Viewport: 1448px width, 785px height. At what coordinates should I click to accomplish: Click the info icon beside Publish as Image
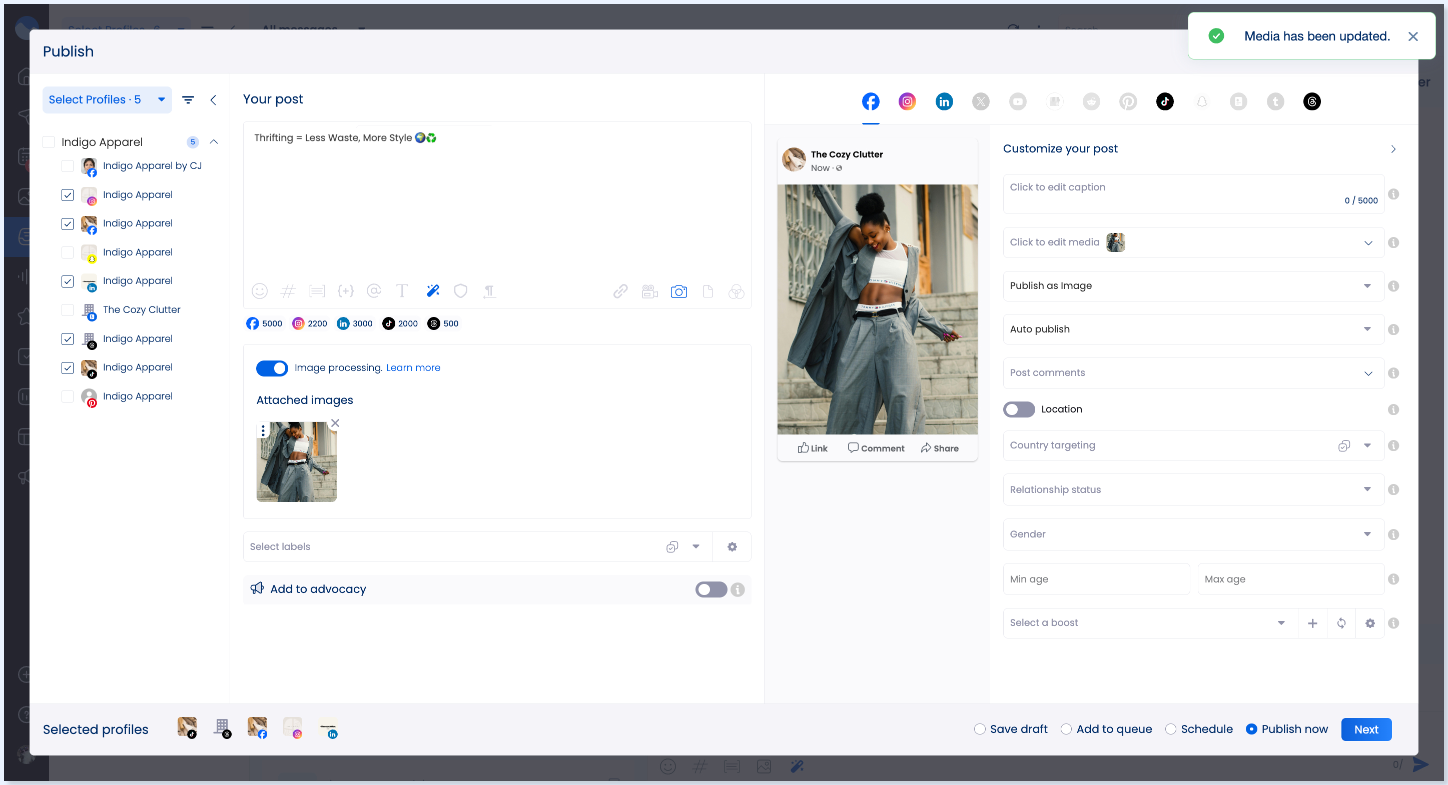pos(1393,286)
